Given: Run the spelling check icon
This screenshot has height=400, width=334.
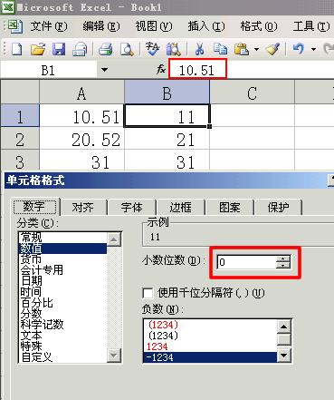Looking at the screenshot, I should 152,49.
